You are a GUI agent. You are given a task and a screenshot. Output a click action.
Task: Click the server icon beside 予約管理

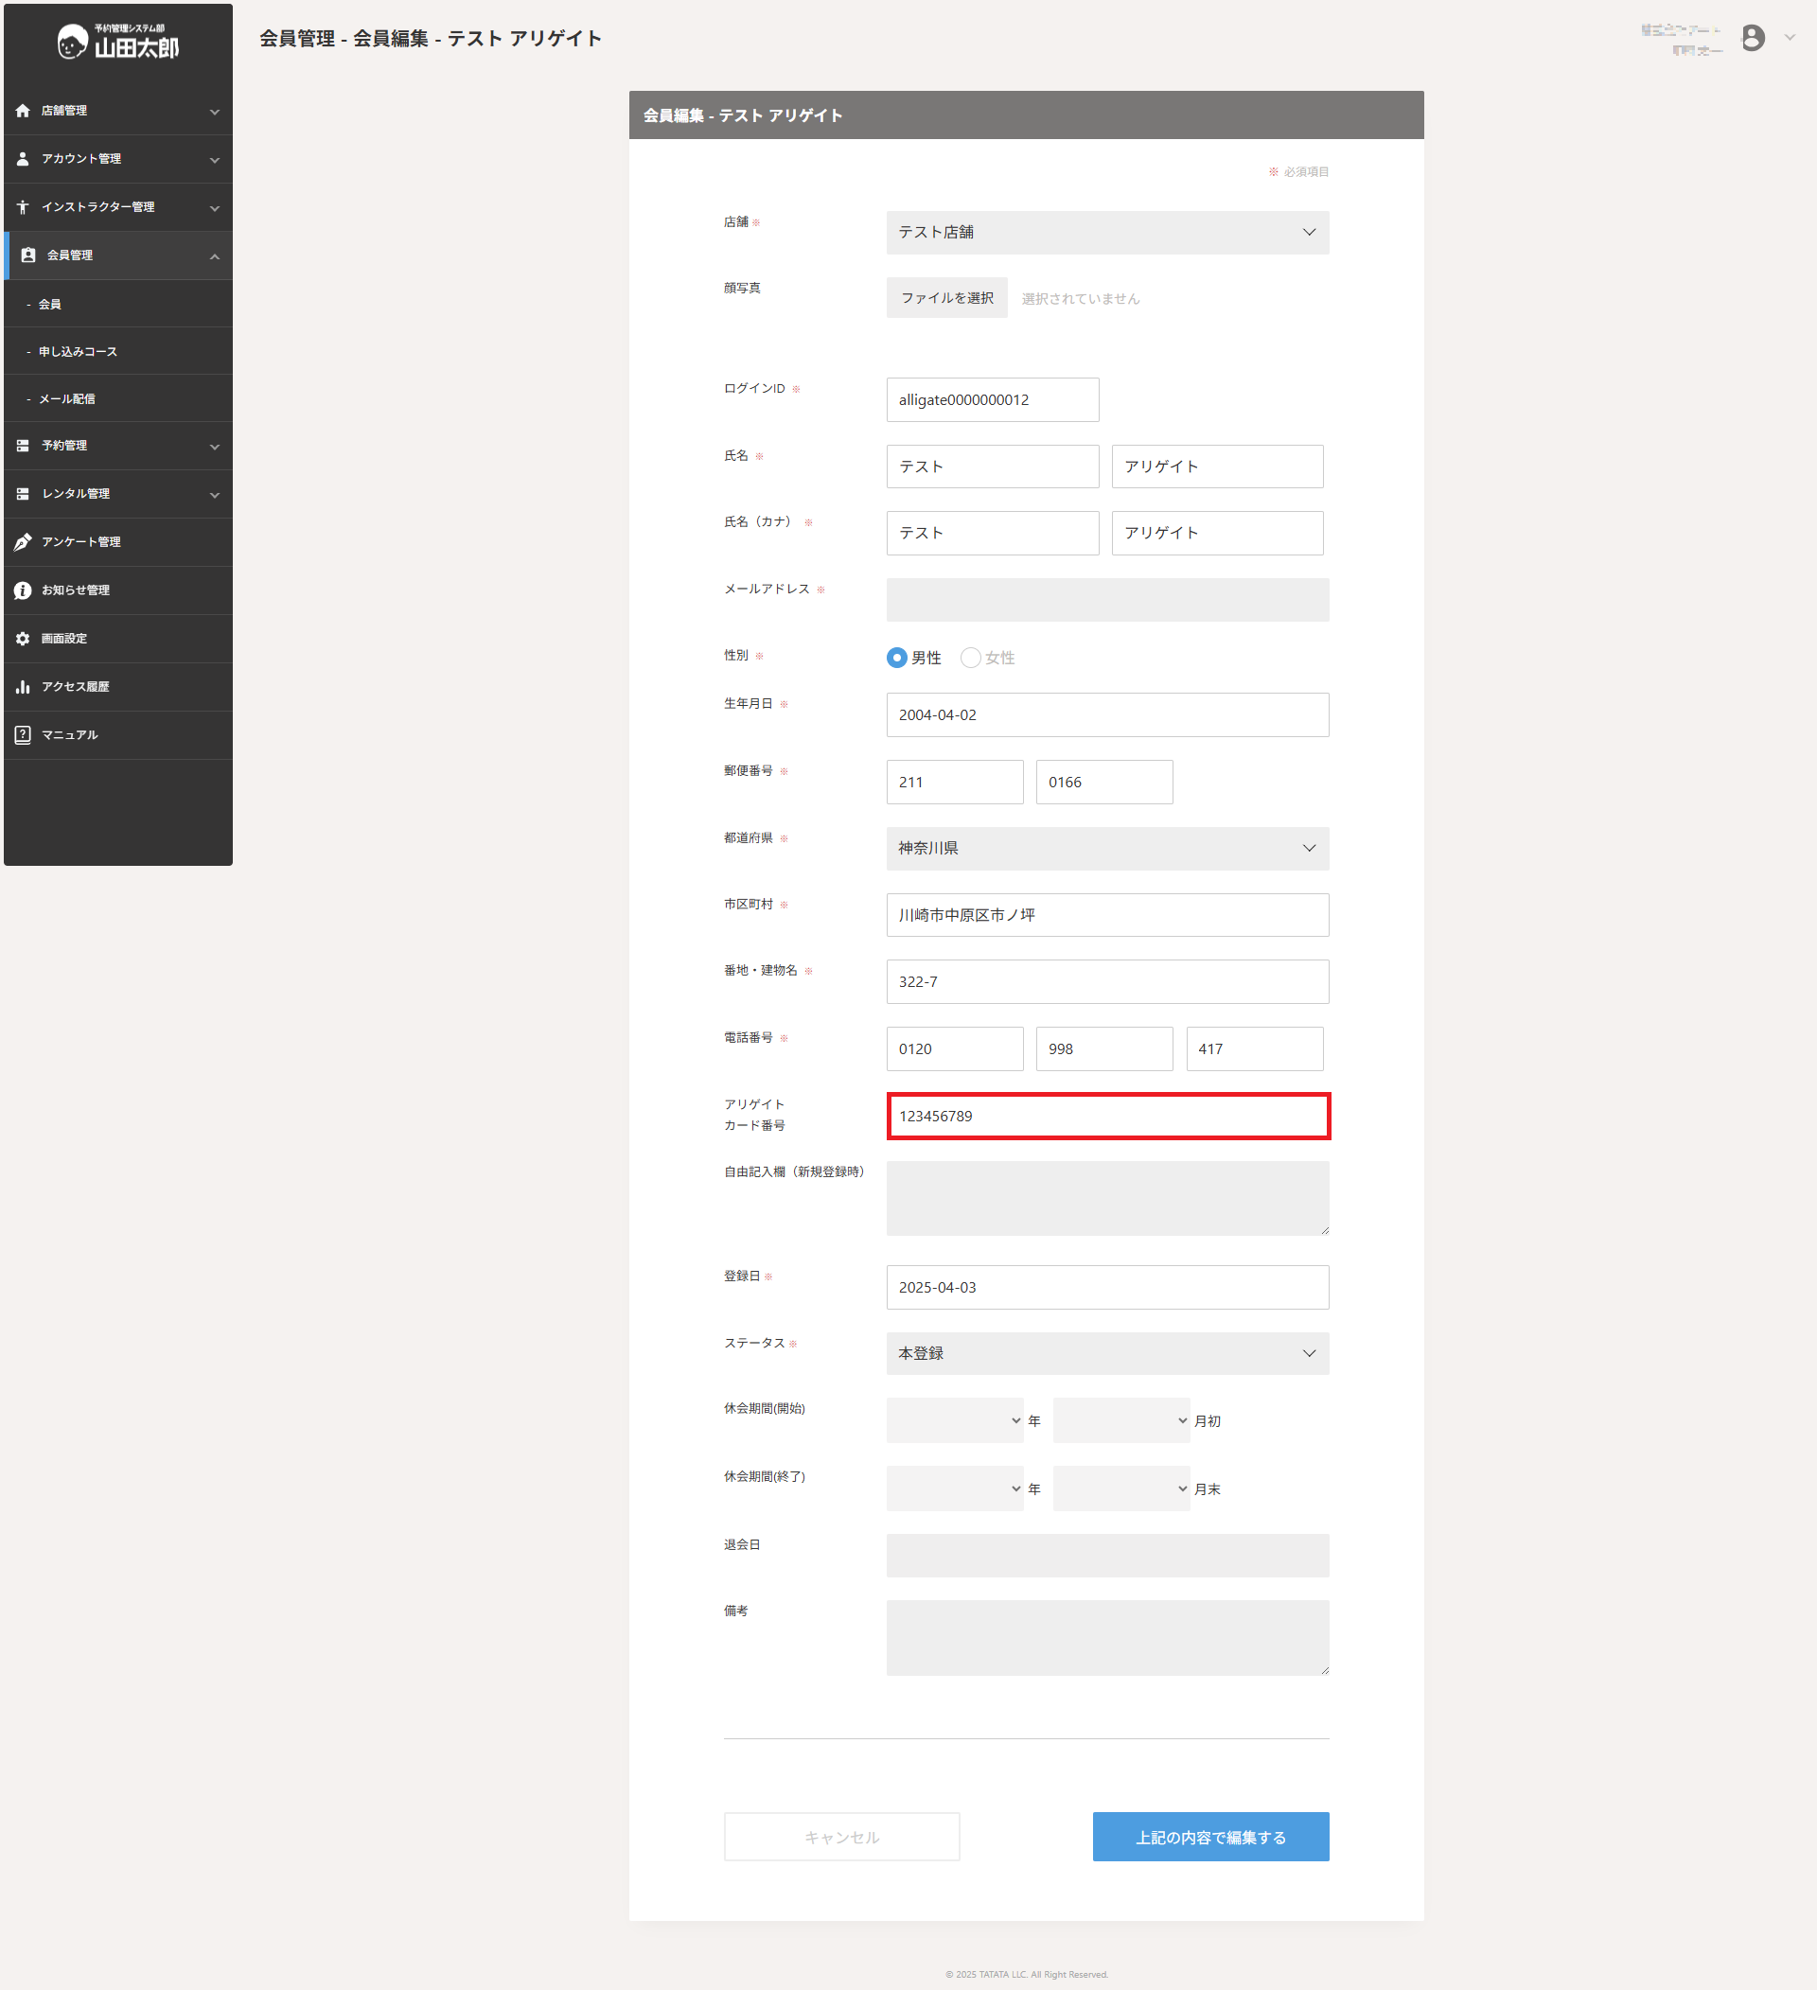click(23, 447)
